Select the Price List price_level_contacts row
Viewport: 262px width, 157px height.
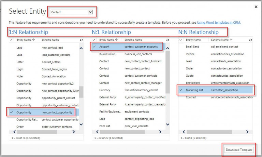point(129,126)
